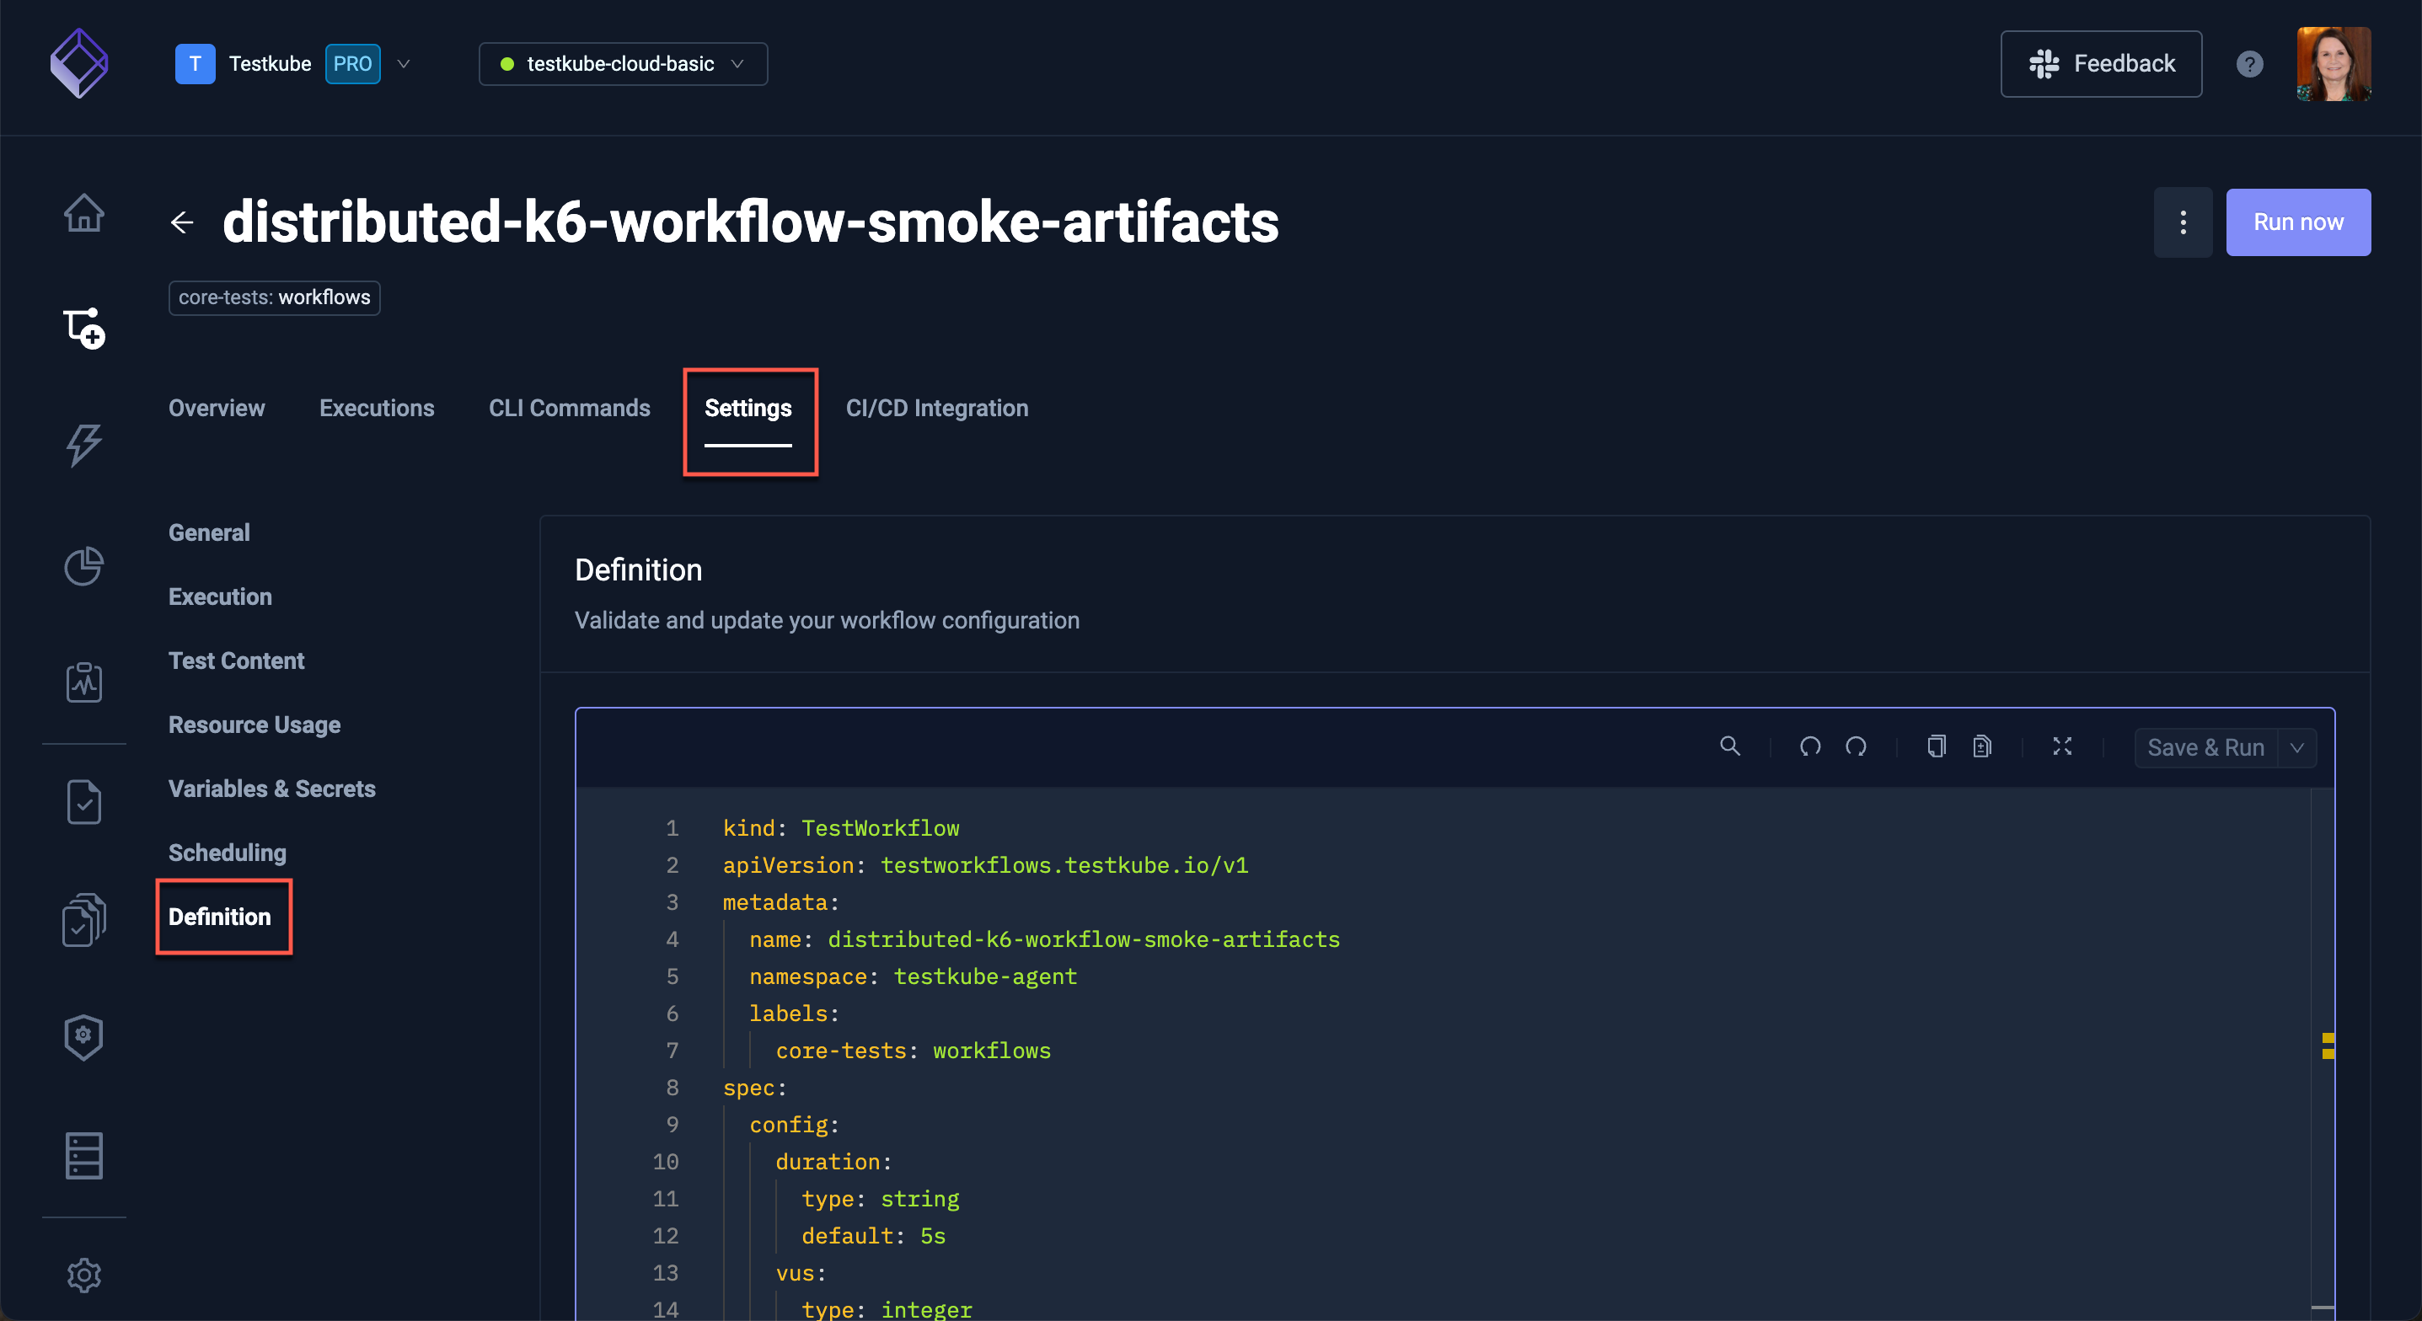Image resolution: width=2422 pixels, height=1321 pixels.
Task: Expand the Testkube organization switcher chevron
Action: coord(404,64)
